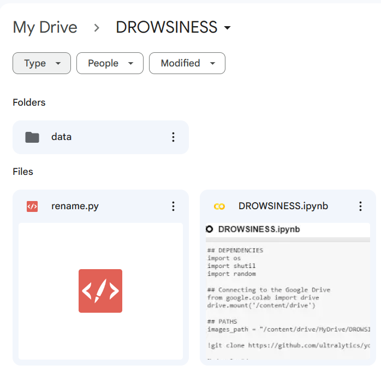Image resolution: width=381 pixels, height=383 pixels.
Task: Click the large red code icon in the rename.py preview
Action: coord(100,291)
